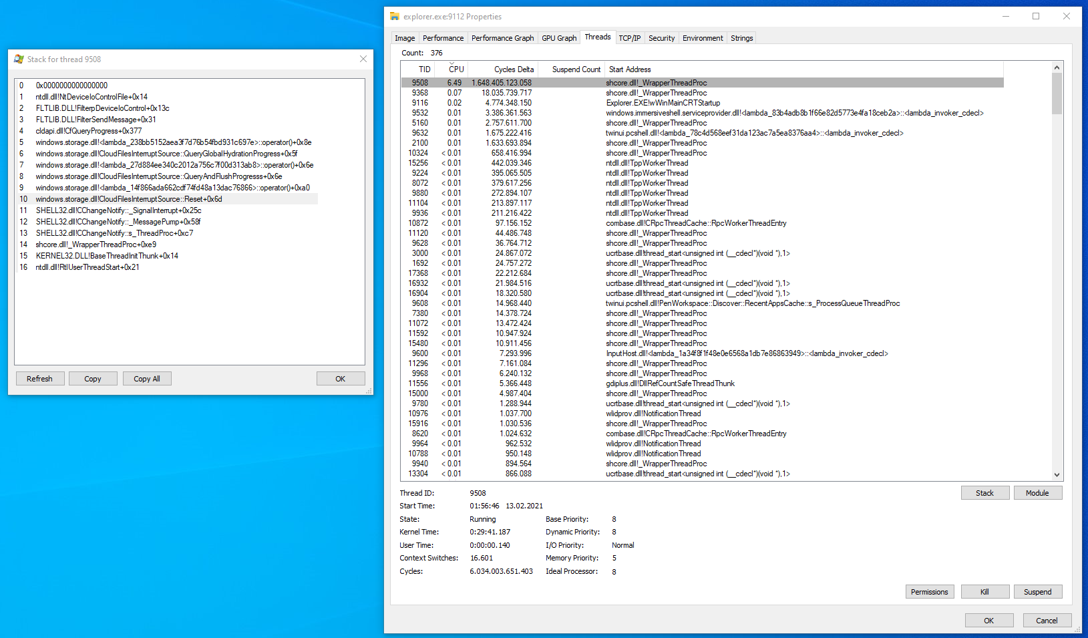Select the thread row with TID 15256
1088x638 pixels.
click(703, 163)
